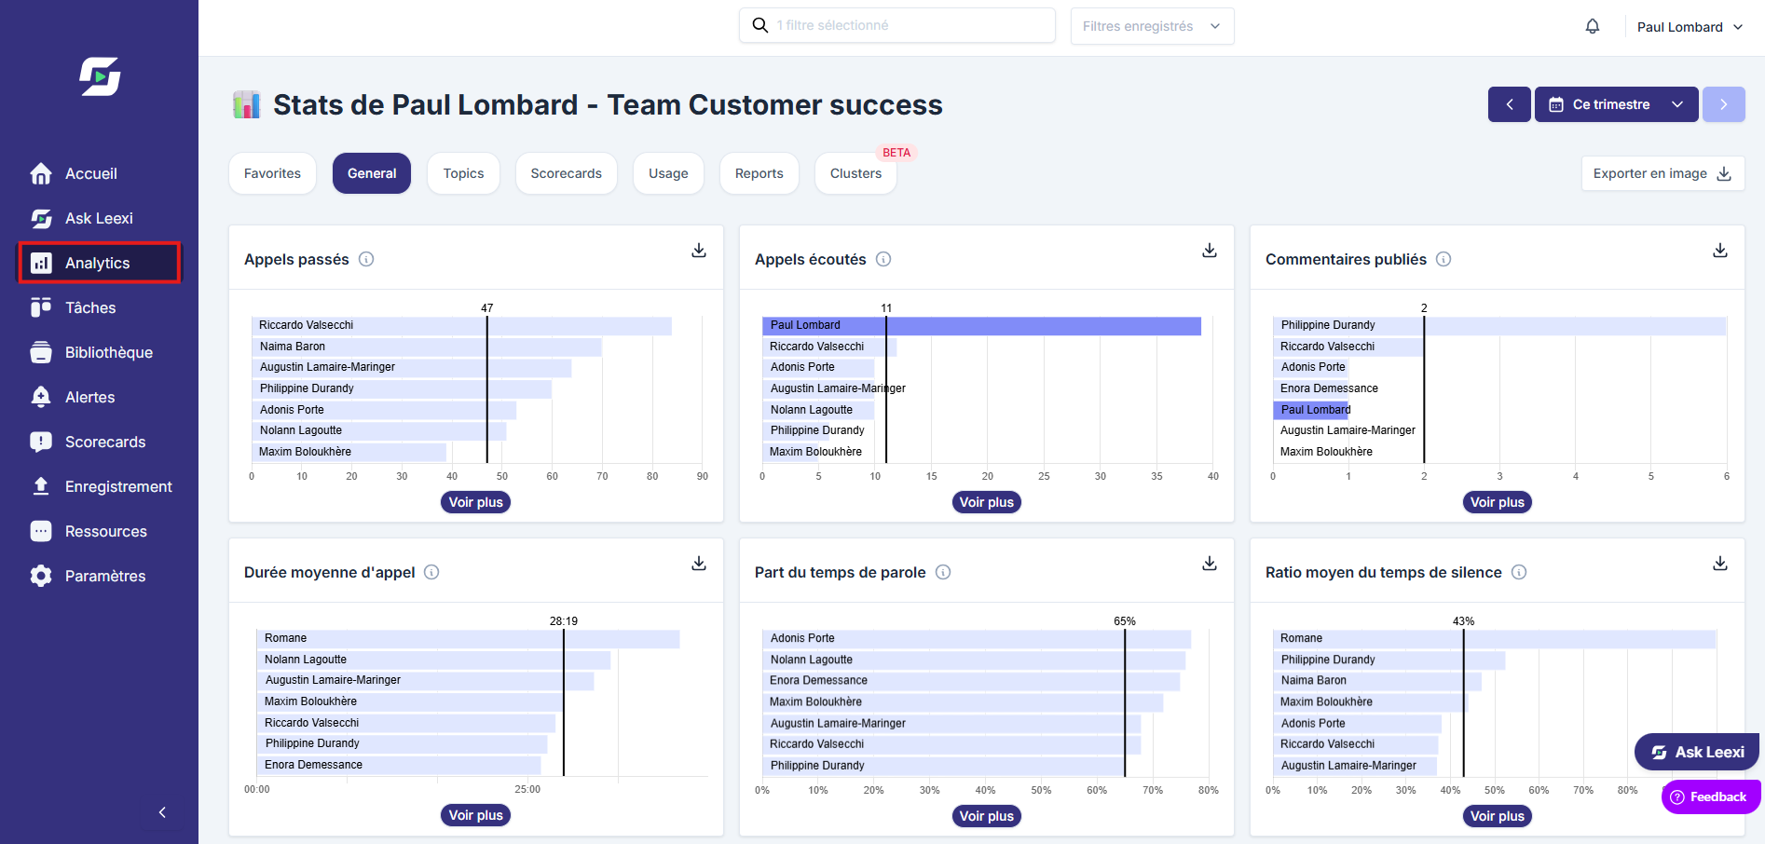Show info for Ratio moyen du temps de silence
This screenshot has width=1765, height=844.
pos(1519,572)
